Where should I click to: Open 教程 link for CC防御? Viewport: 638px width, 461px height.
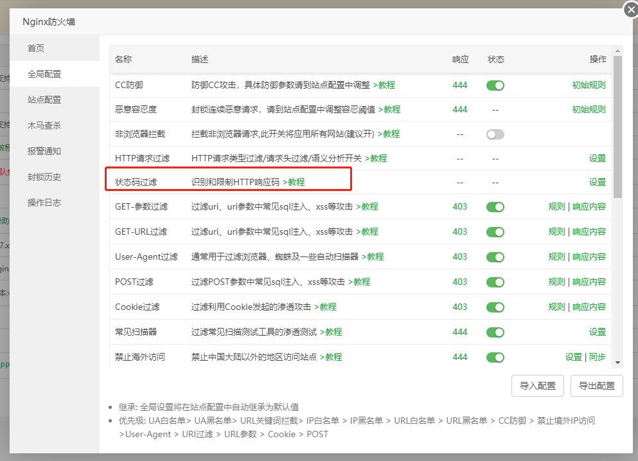pyautogui.click(x=384, y=85)
